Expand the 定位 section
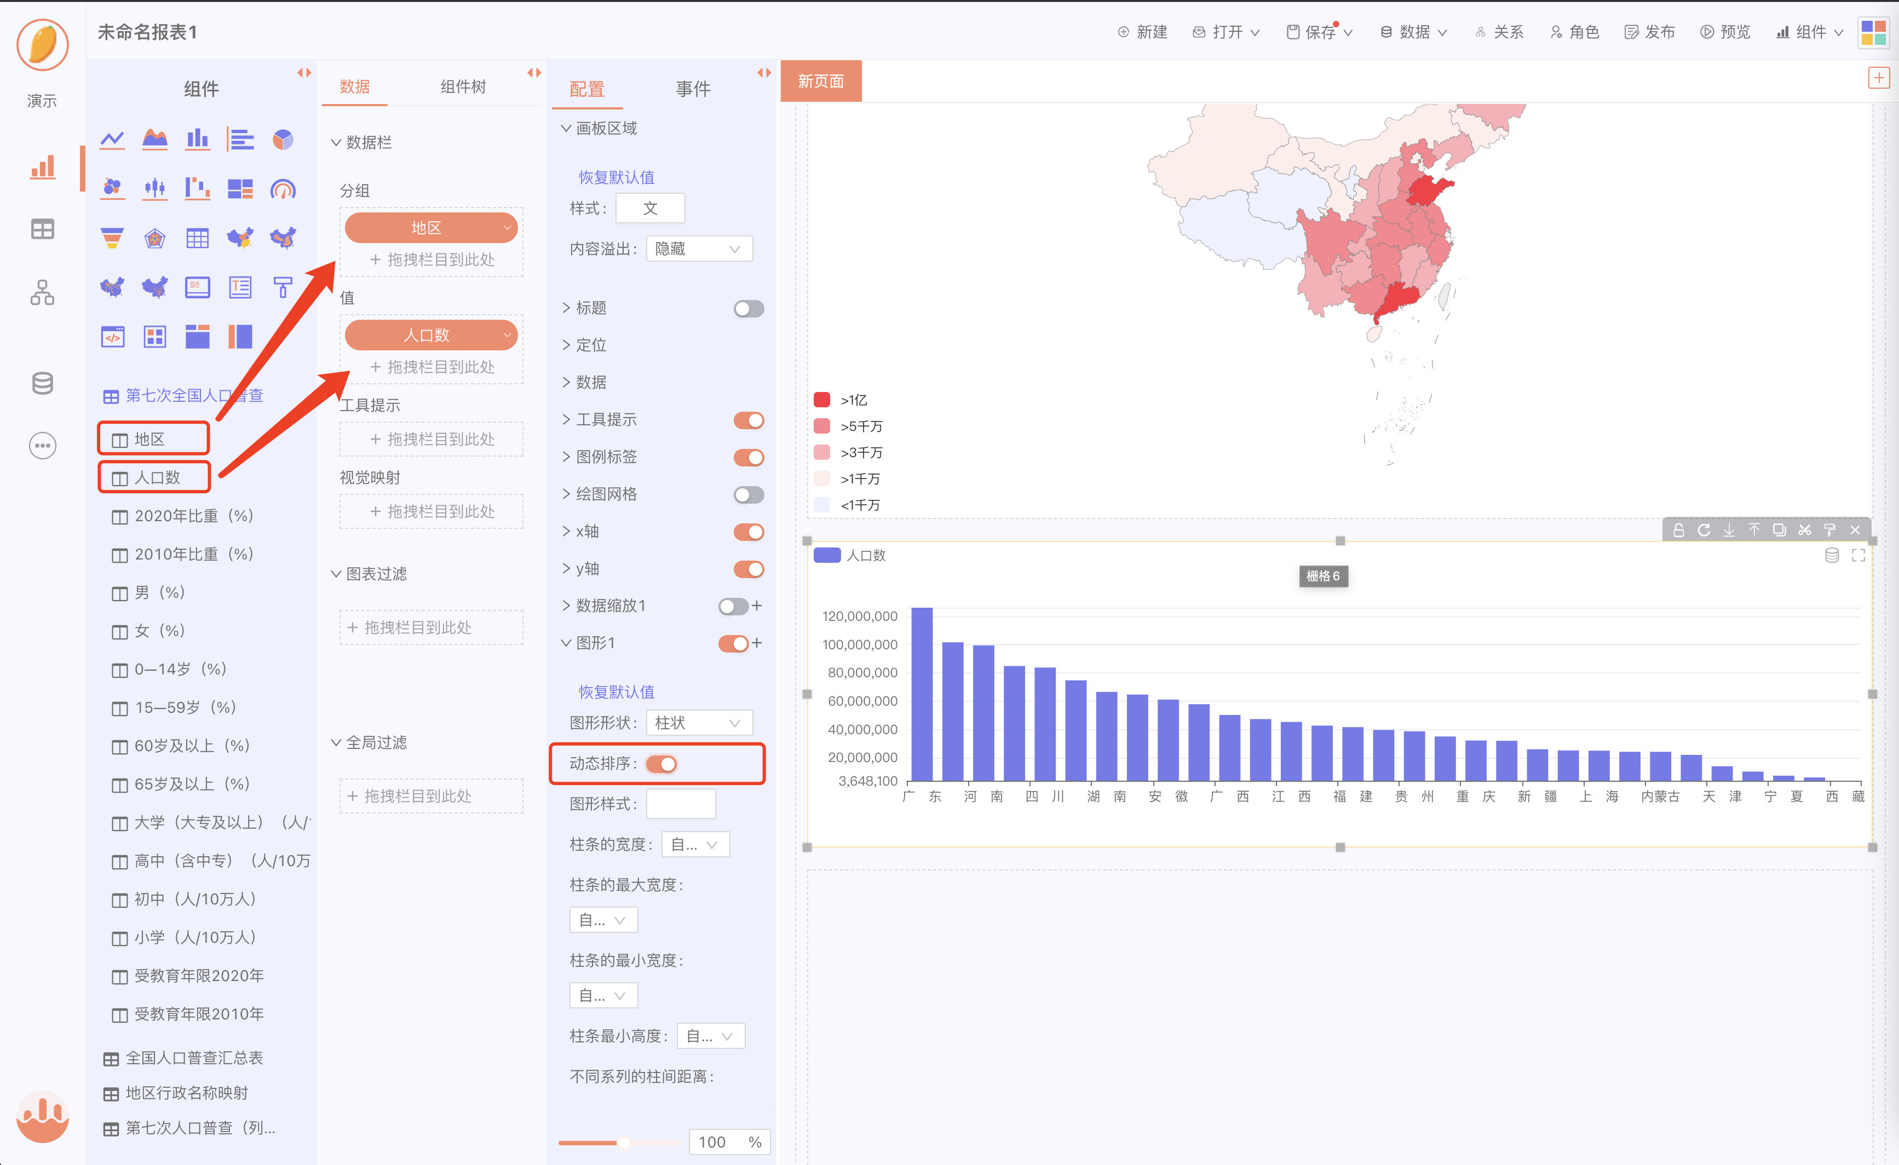Viewport: 1899px width, 1165px height. click(584, 345)
